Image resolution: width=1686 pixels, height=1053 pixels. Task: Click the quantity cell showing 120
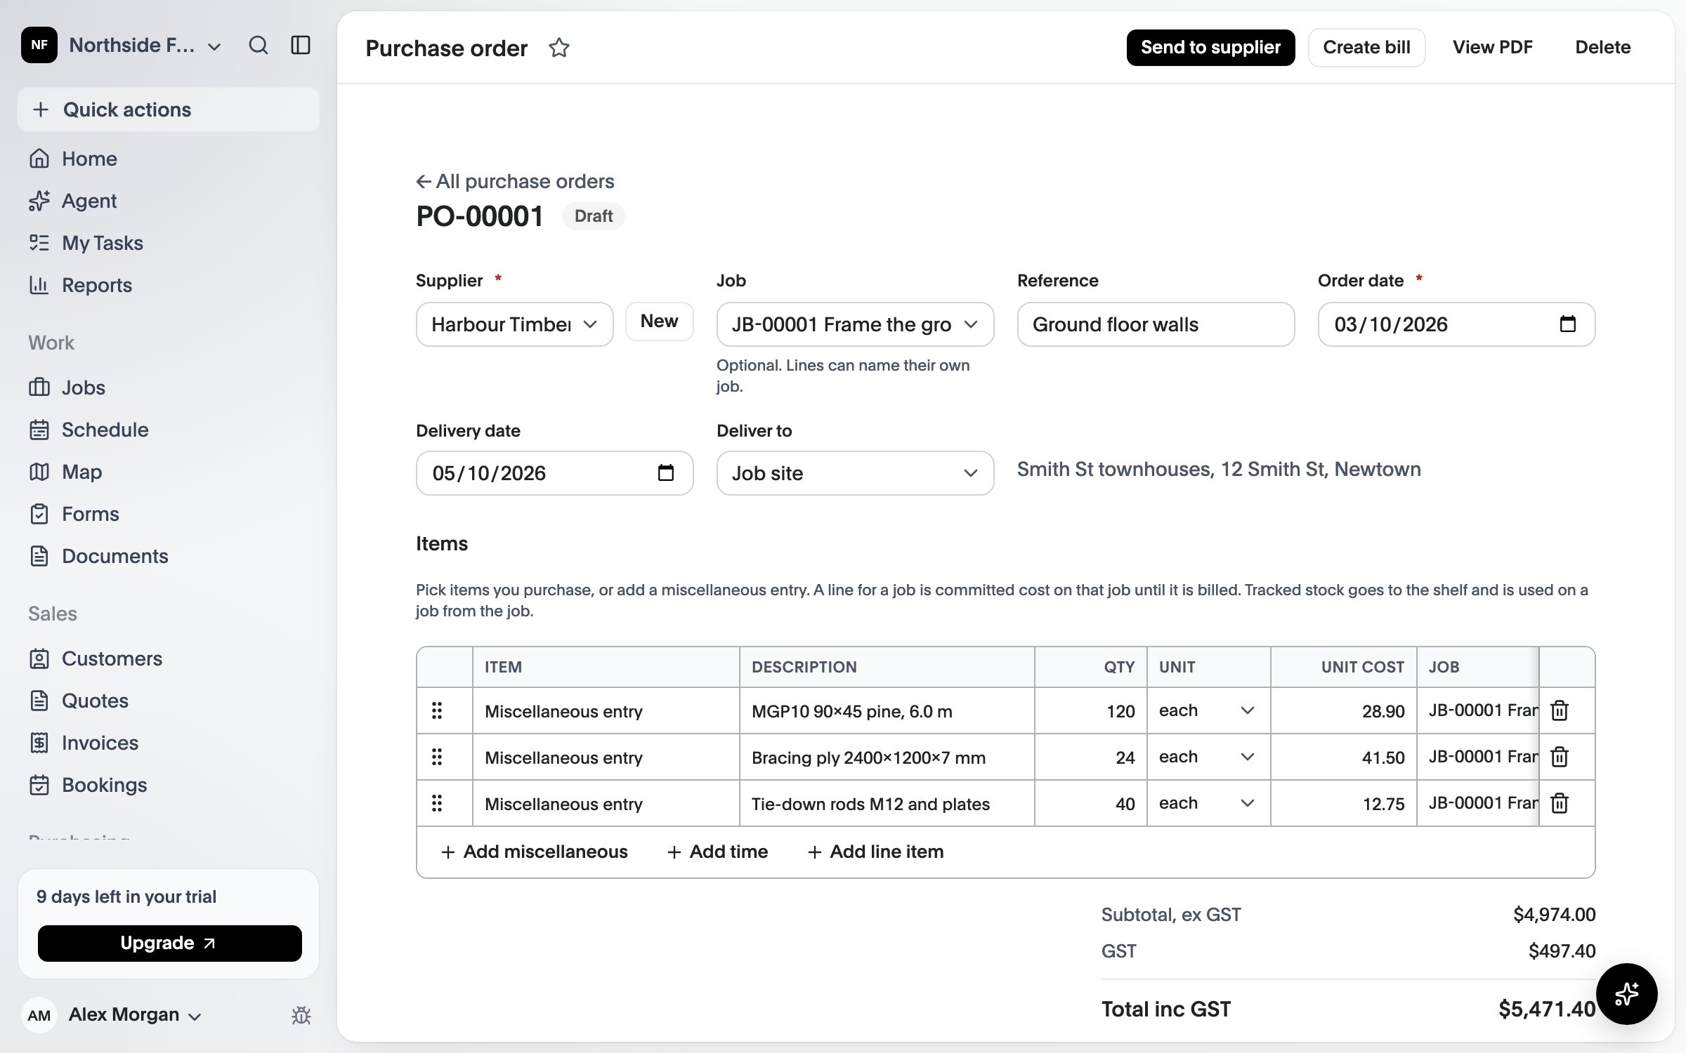pos(1090,710)
